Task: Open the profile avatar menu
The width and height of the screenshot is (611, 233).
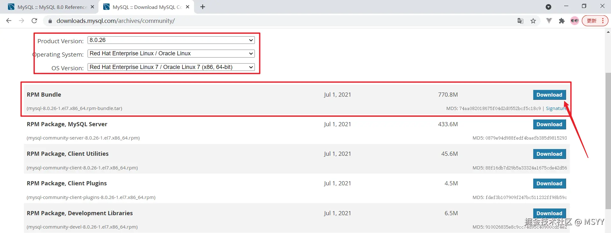Action: point(575,21)
